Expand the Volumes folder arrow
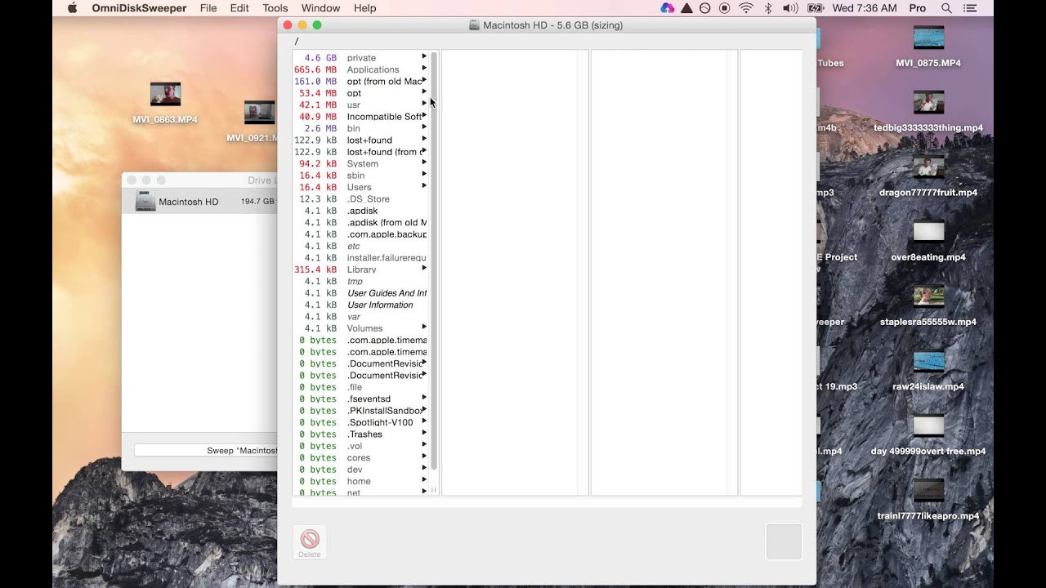This screenshot has height=588, width=1046. click(x=424, y=327)
